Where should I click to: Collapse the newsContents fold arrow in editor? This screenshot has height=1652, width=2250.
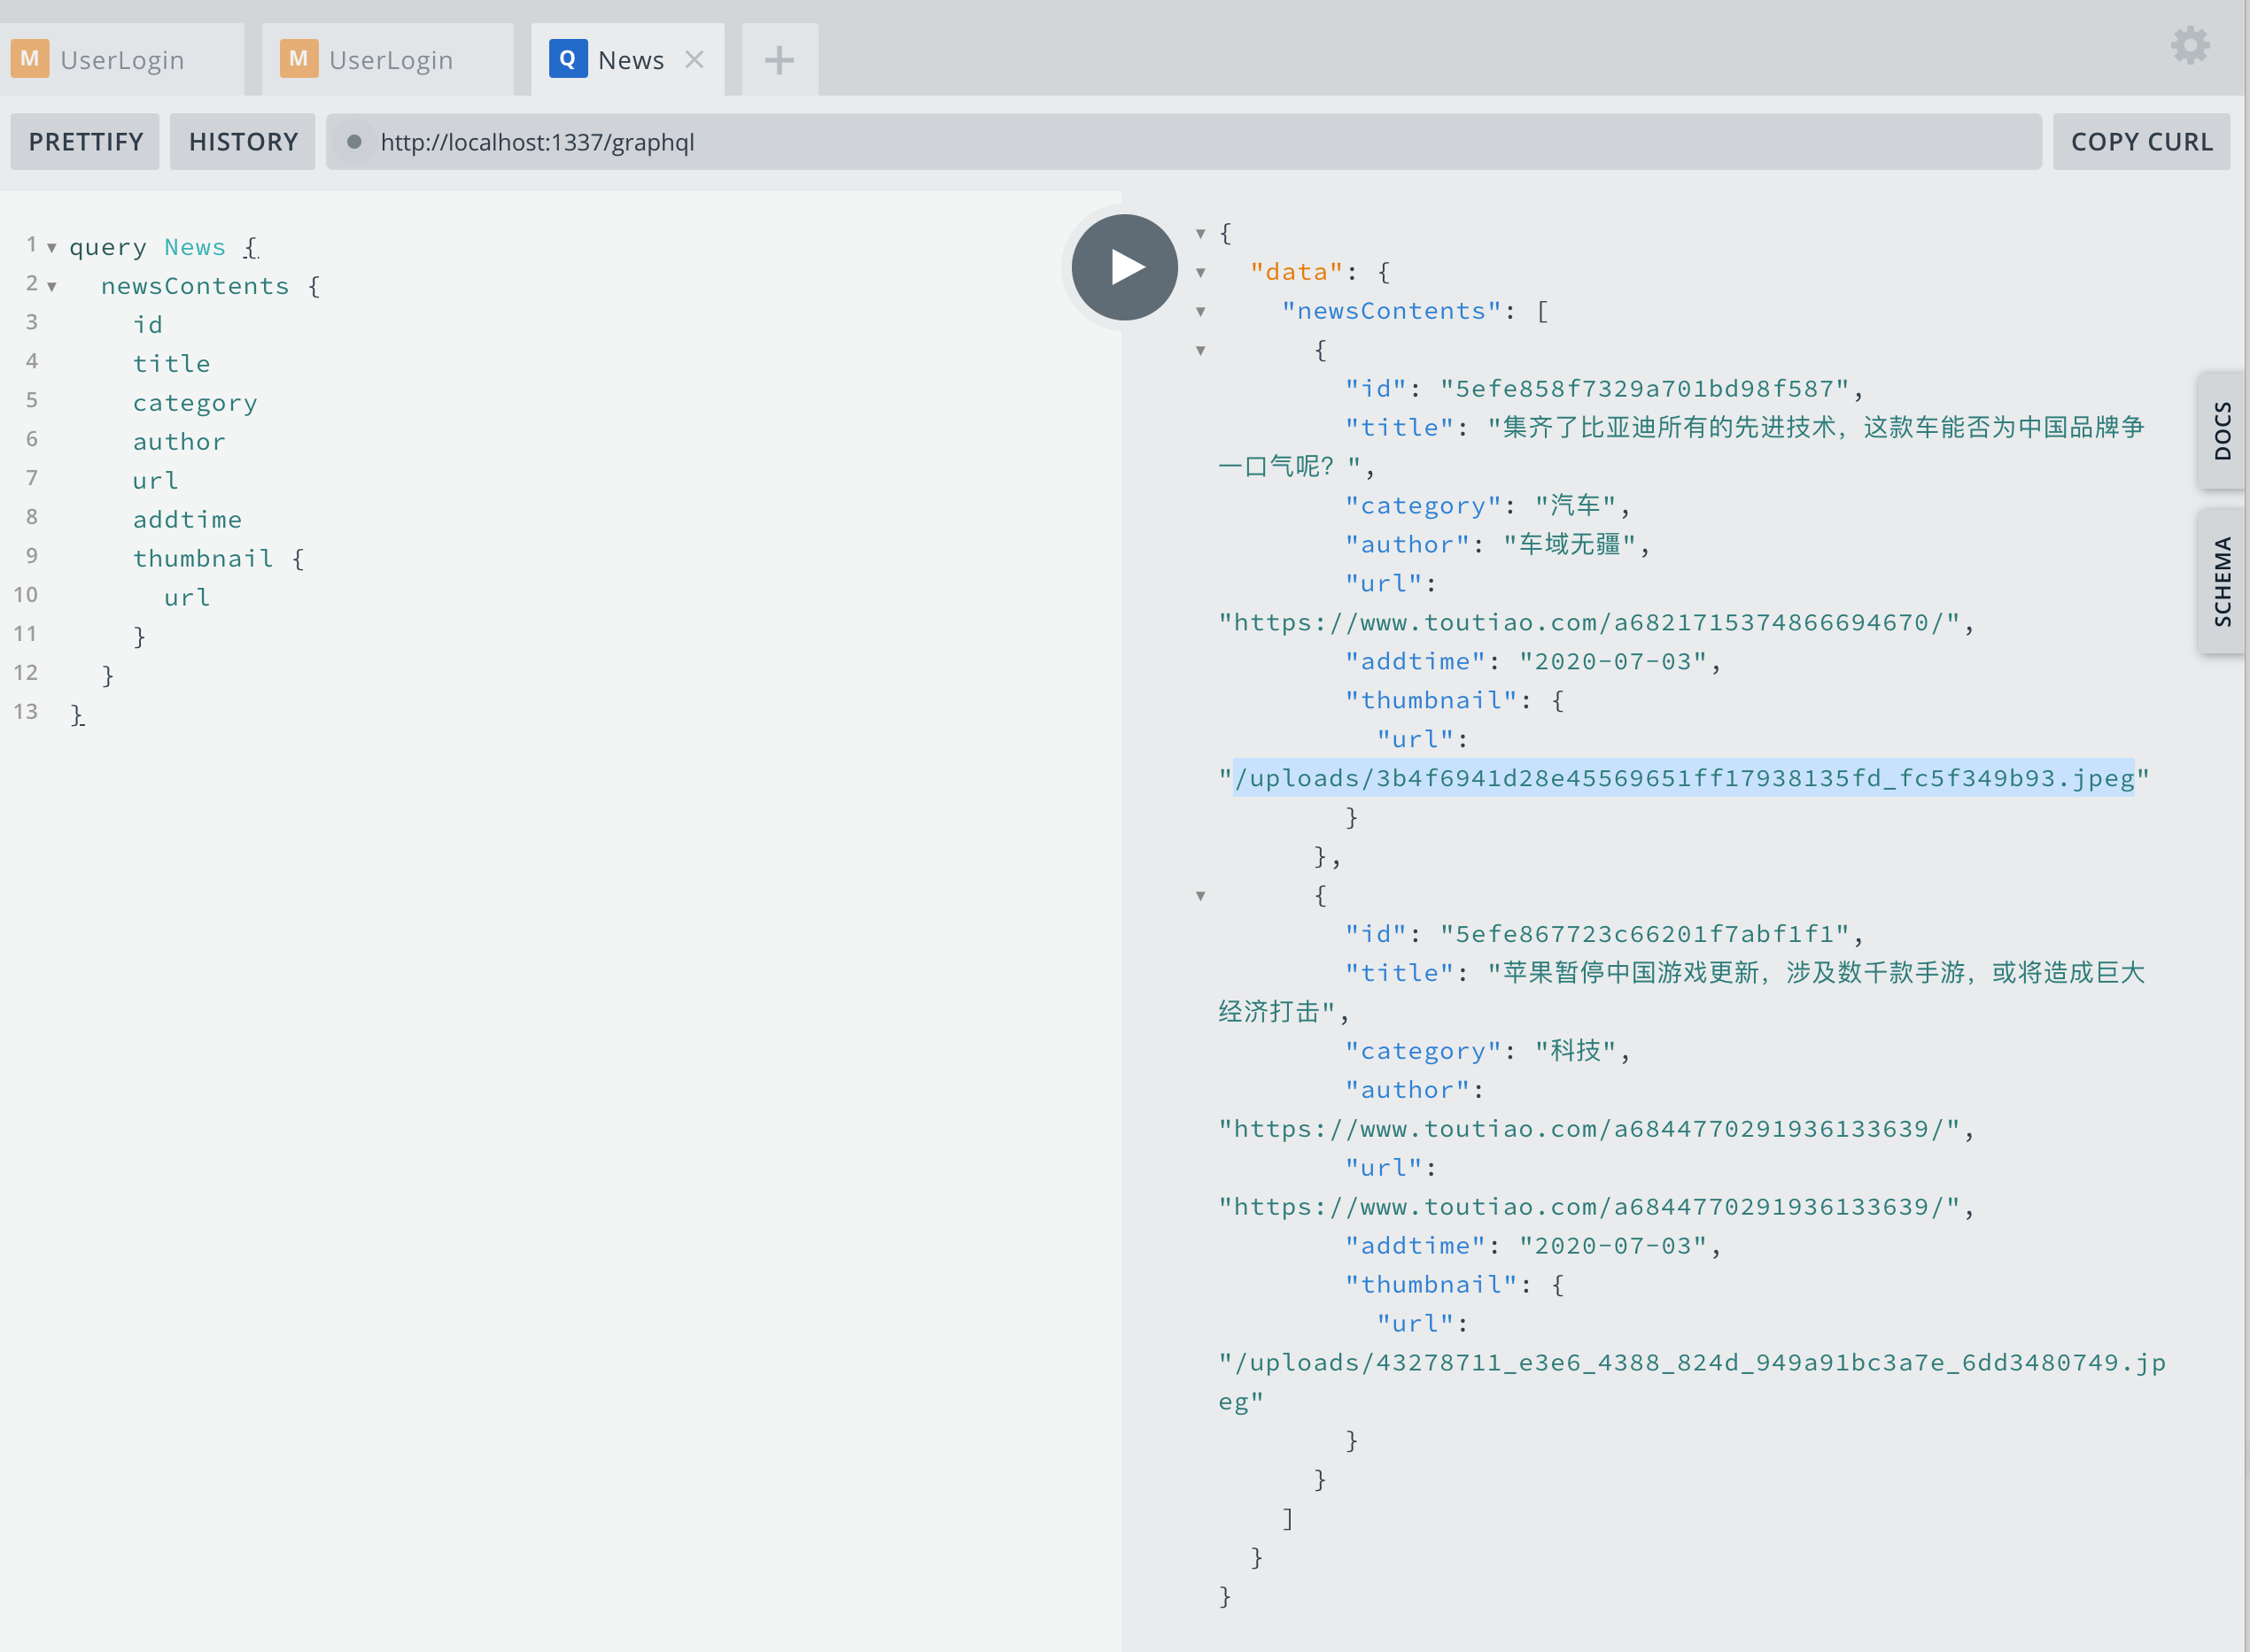tap(51, 287)
